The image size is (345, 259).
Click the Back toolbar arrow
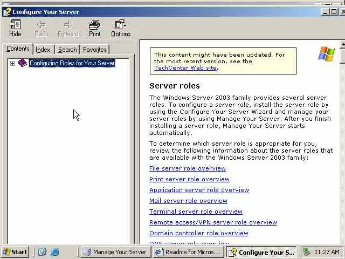(x=42, y=28)
